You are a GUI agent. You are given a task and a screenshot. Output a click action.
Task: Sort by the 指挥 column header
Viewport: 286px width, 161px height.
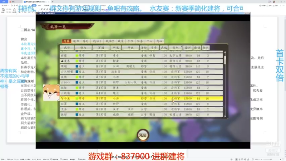pyautogui.click(x=188, y=48)
